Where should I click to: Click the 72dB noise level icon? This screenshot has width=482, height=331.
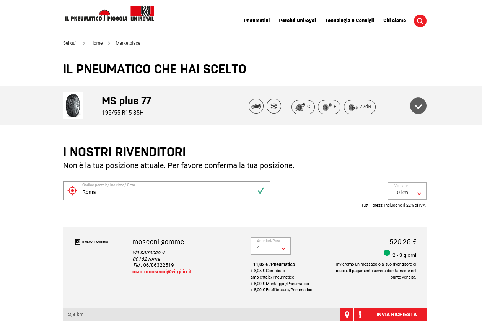360,107
